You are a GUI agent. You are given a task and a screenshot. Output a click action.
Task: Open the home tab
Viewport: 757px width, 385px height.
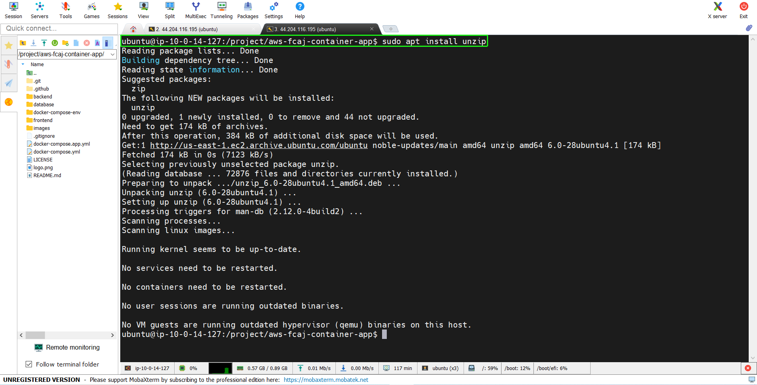133,29
